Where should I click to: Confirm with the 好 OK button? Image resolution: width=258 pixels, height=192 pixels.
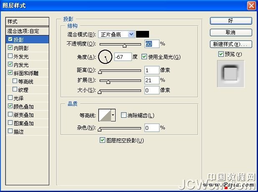(x=231, y=21)
